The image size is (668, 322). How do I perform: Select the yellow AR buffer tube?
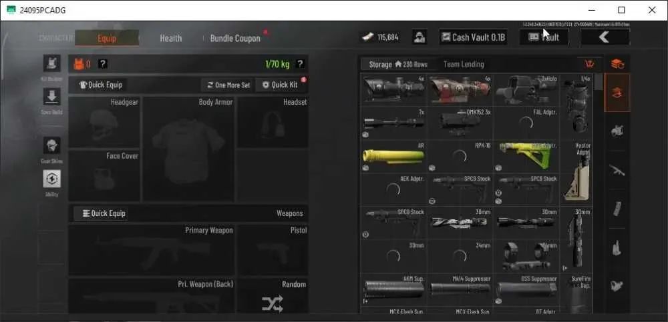coord(394,156)
